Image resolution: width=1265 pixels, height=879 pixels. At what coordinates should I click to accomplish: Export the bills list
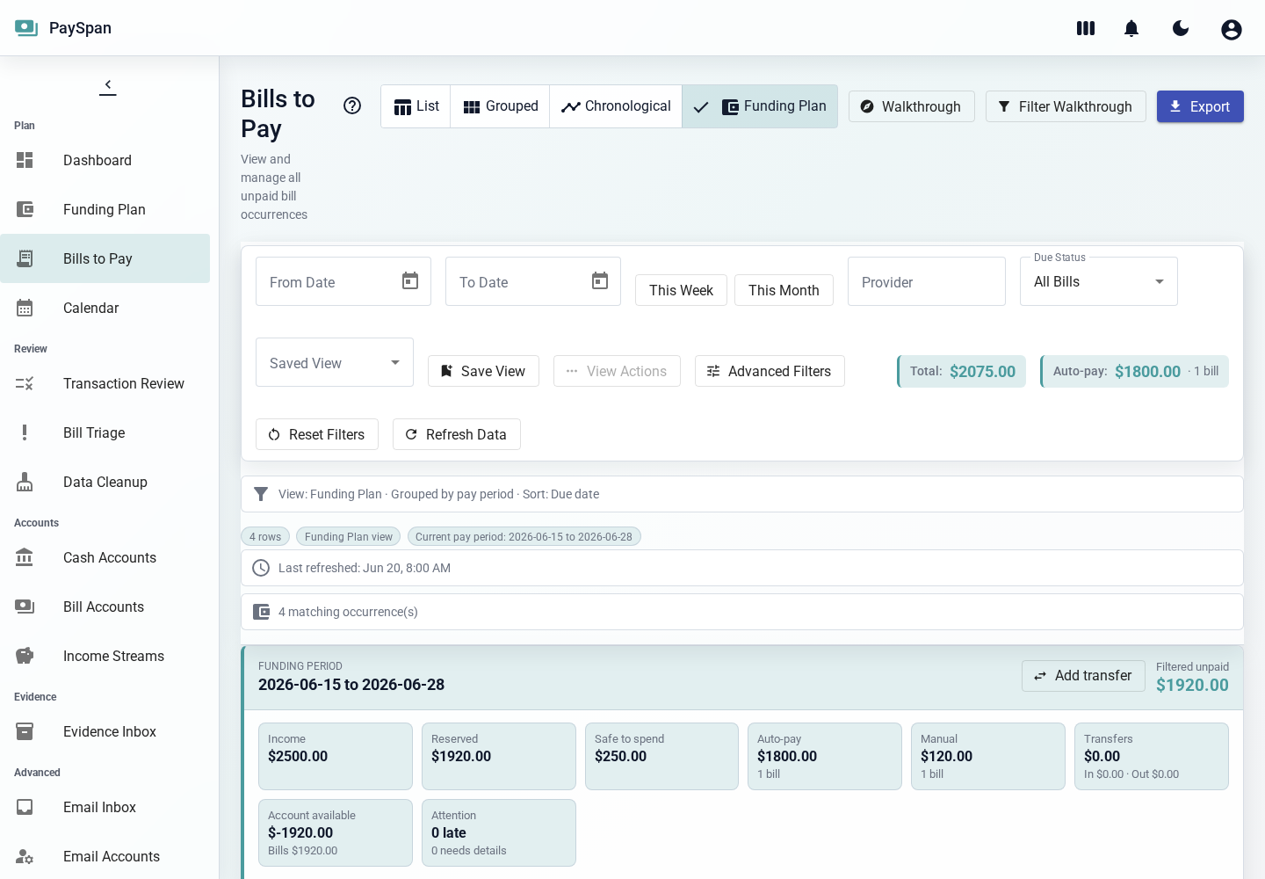coord(1200,106)
